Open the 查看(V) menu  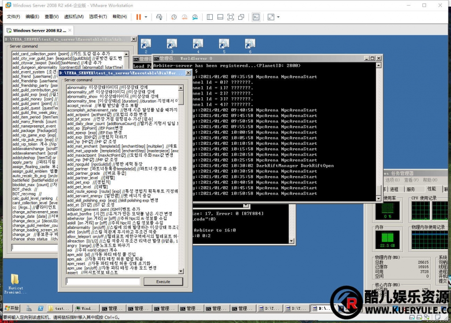[52, 17]
